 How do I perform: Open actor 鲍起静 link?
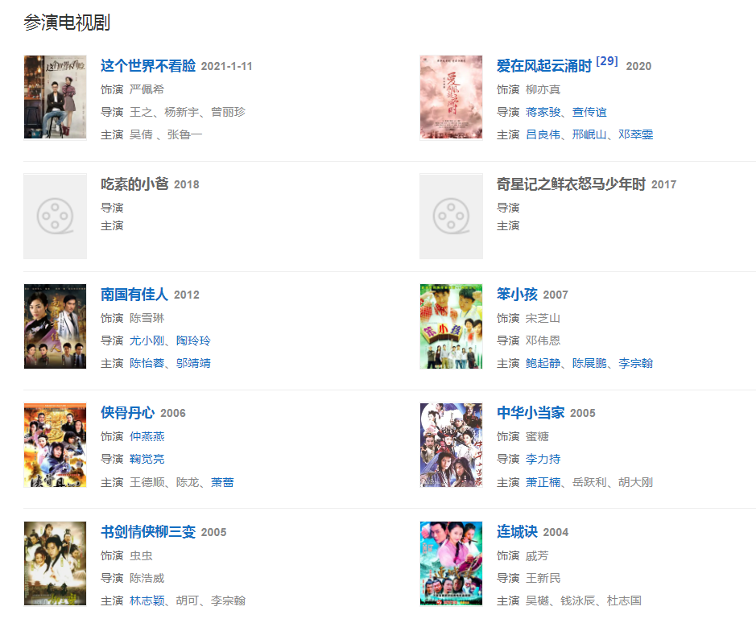[x=543, y=363]
